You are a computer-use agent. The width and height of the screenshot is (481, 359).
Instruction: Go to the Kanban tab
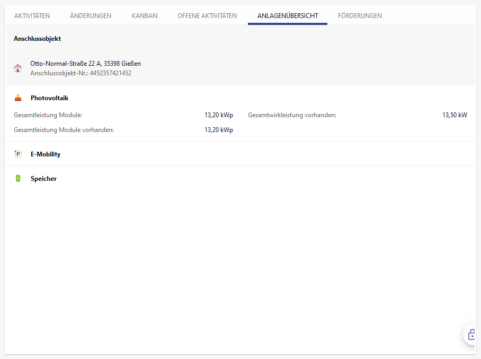click(x=145, y=16)
